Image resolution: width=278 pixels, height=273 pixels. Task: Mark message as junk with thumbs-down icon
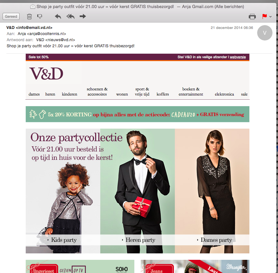pos(40,16)
